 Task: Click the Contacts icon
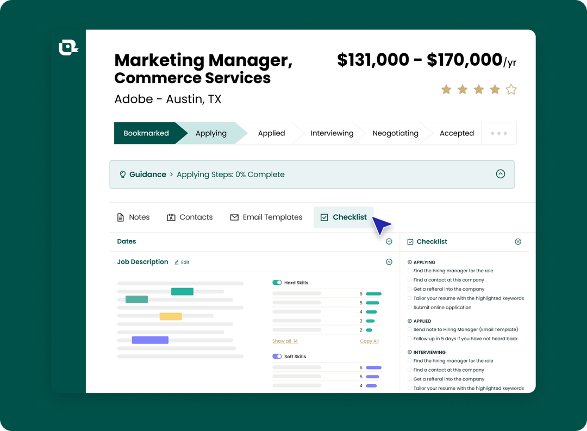coord(170,217)
